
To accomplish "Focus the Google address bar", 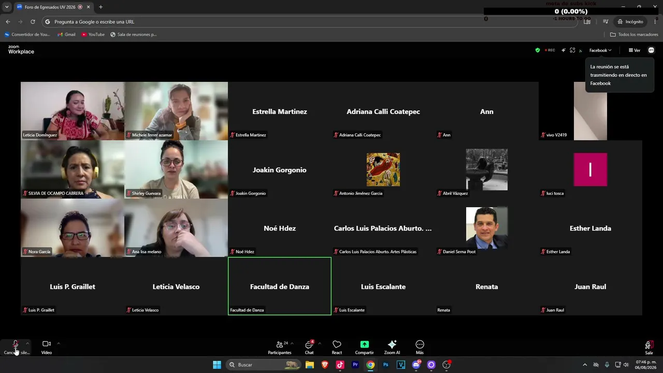I will 310,22.
